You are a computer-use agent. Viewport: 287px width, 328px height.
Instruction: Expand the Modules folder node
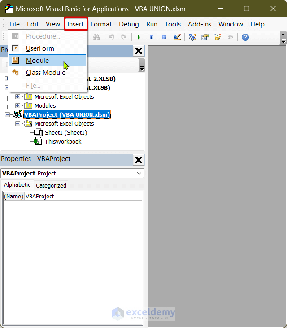pos(18,105)
